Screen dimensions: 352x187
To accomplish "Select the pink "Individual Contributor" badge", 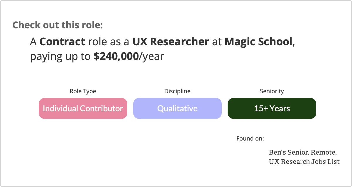I will (x=83, y=108).
